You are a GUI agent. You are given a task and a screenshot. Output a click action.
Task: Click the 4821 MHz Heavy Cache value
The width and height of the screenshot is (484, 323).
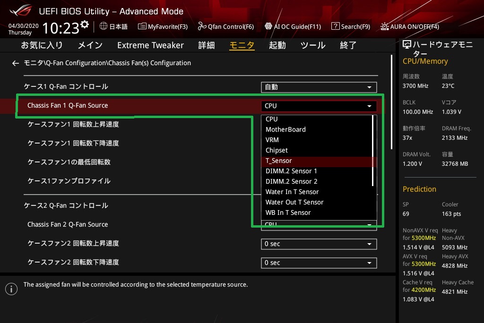pos(454,292)
